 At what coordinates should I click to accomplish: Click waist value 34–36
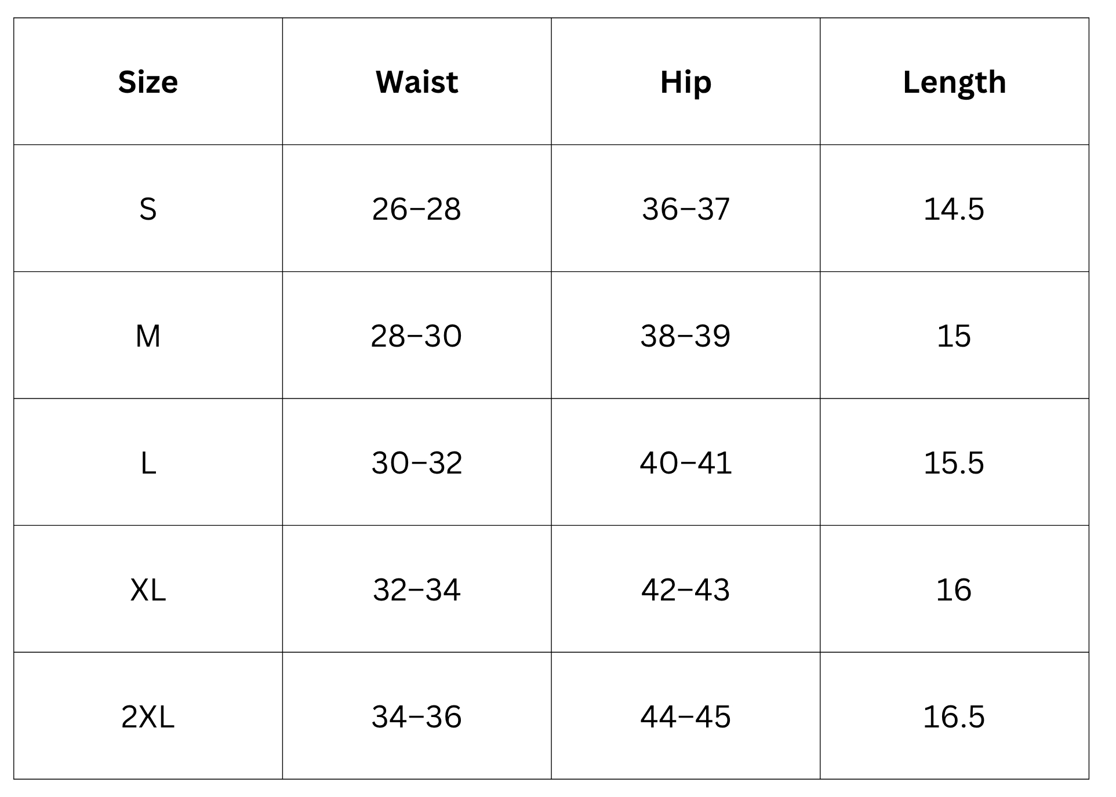[416, 716]
